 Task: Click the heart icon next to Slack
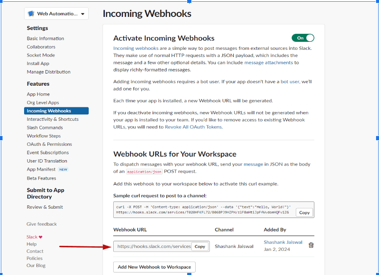coord(41,237)
